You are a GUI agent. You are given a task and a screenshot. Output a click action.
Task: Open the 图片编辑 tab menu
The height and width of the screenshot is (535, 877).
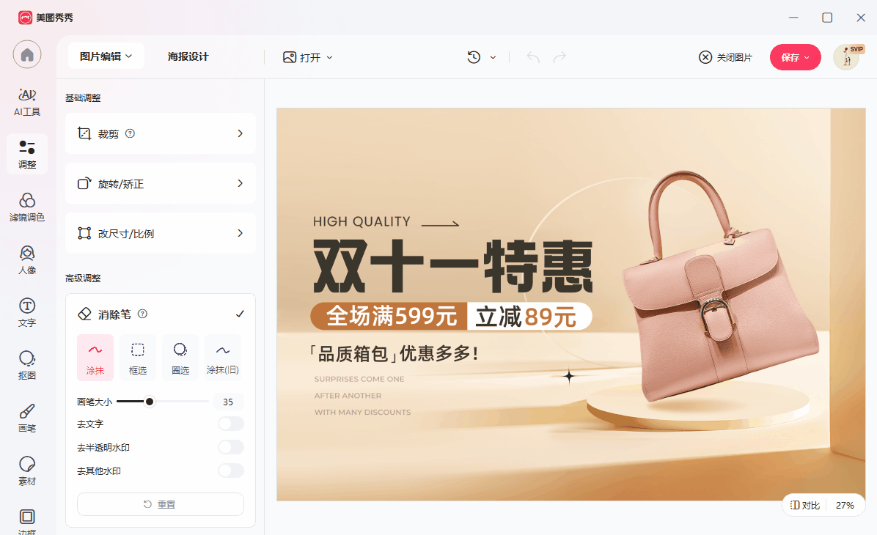click(106, 56)
